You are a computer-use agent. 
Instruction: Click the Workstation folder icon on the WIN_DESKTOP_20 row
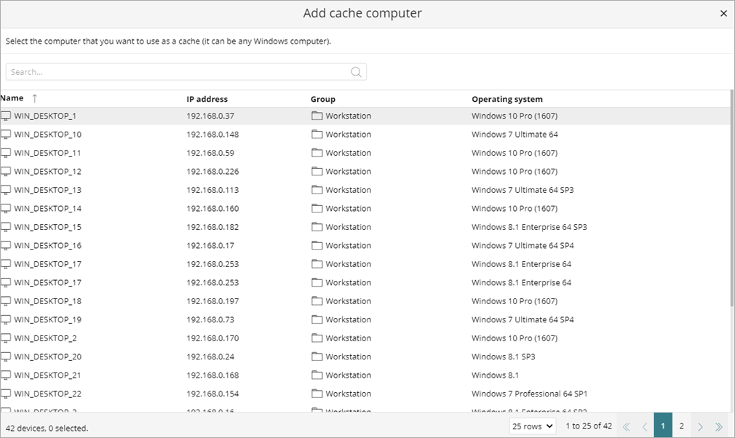[x=317, y=357]
